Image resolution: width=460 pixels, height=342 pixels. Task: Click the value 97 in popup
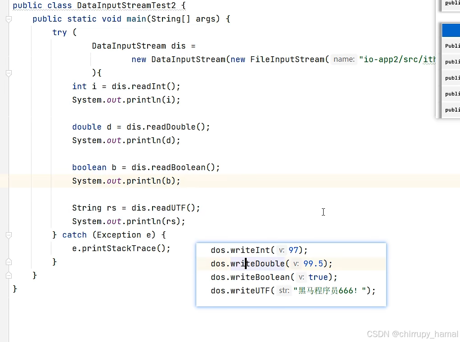293,250
